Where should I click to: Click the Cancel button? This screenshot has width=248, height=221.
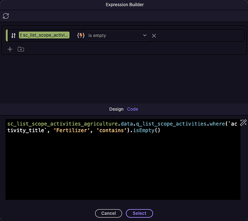tap(108, 213)
